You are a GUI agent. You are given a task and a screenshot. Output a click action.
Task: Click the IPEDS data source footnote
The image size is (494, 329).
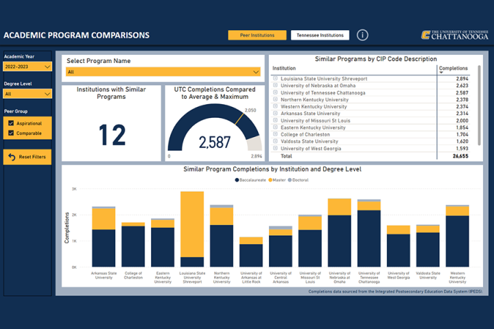(395, 291)
